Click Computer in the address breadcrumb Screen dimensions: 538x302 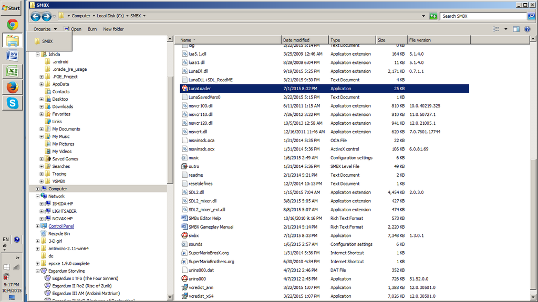pos(81,16)
